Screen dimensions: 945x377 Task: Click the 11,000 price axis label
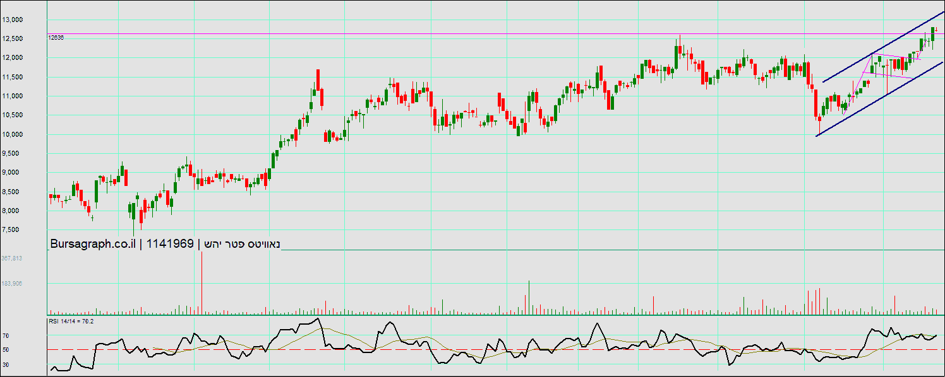pos(13,96)
